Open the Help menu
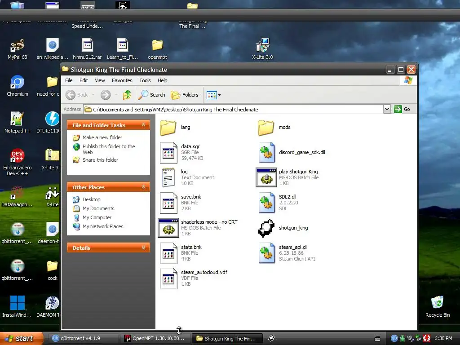The image size is (460, 345). click(x=162, y=80)
